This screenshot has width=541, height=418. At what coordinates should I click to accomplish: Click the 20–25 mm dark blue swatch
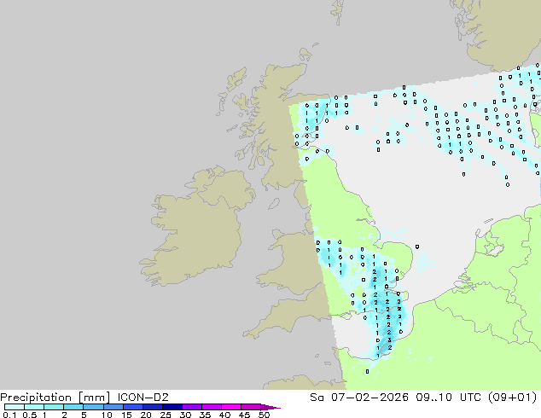[152, 407]
